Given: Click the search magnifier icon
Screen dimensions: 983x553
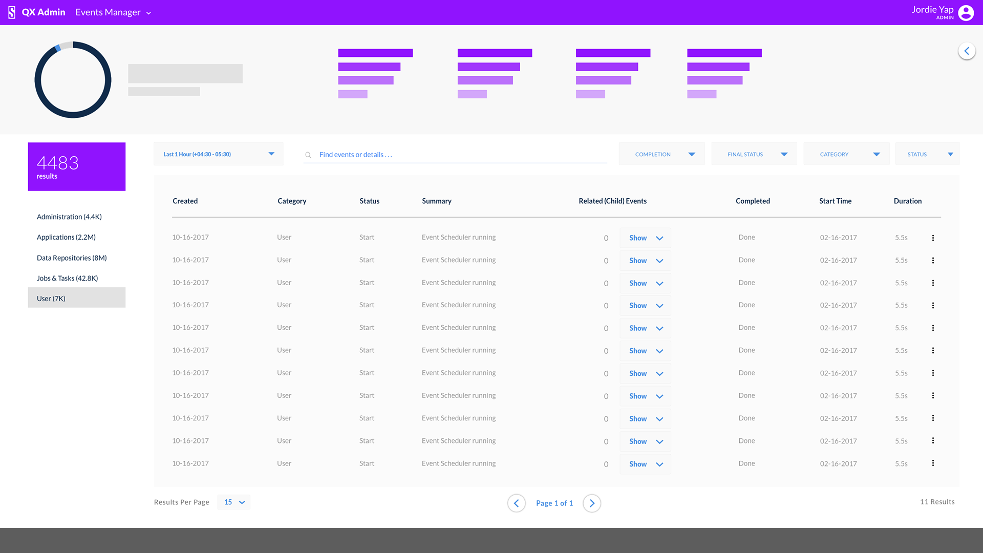Looking at the screenshot, I should [308, 155].
